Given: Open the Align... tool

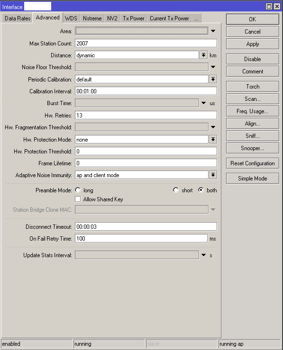Looking at the screenshot, I should (x=252, y=124).
